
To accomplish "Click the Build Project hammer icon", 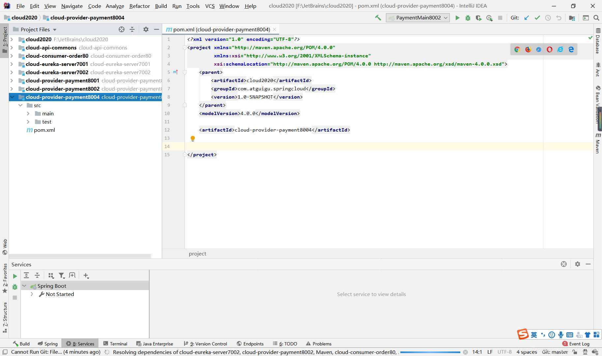I will point(378,18).
